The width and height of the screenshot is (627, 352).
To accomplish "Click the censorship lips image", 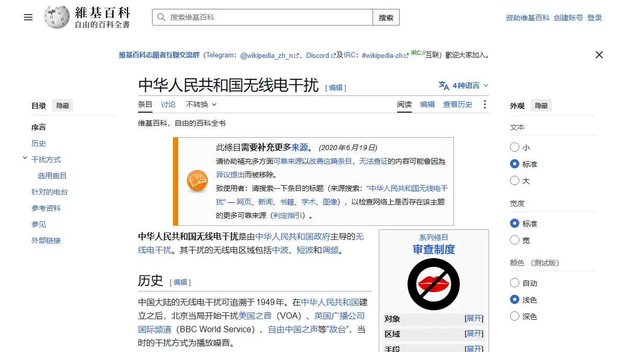I will [x=434, y=284].
